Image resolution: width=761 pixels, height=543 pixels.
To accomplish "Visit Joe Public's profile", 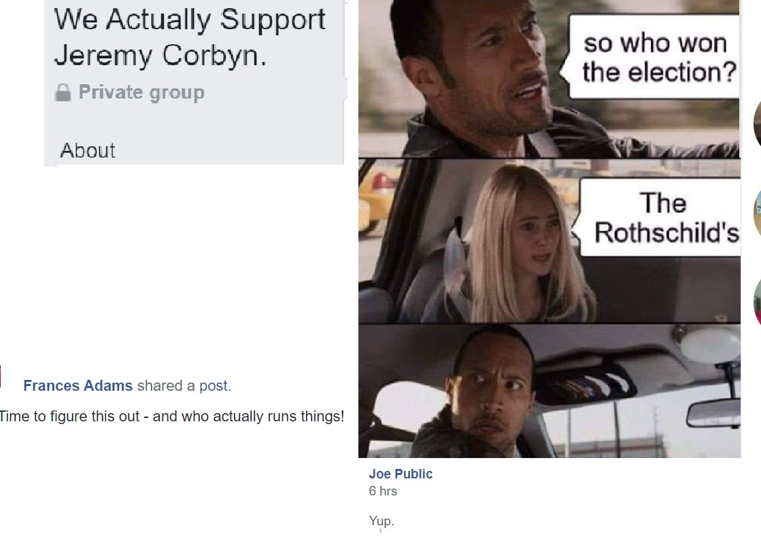I will coord(401,474).
